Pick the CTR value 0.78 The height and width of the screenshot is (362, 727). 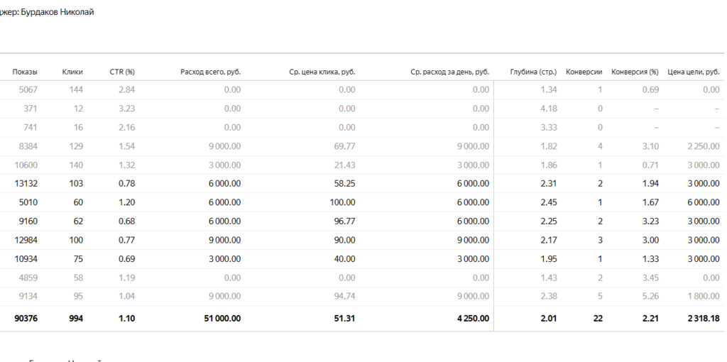click(x=127, y=184)
